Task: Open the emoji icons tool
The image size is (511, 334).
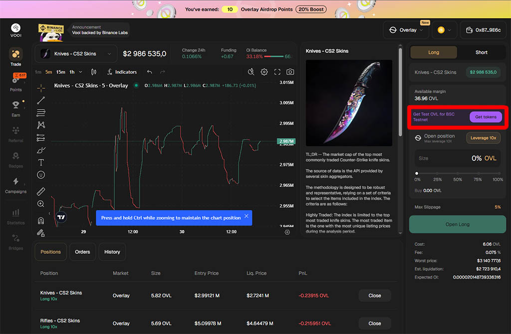Action: pyautogui.click(x=41, y=175)
